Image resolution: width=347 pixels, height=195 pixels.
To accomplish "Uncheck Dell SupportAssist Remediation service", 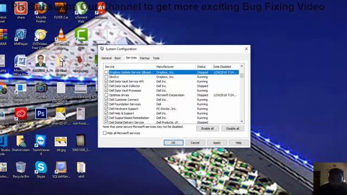I will 106,118.
